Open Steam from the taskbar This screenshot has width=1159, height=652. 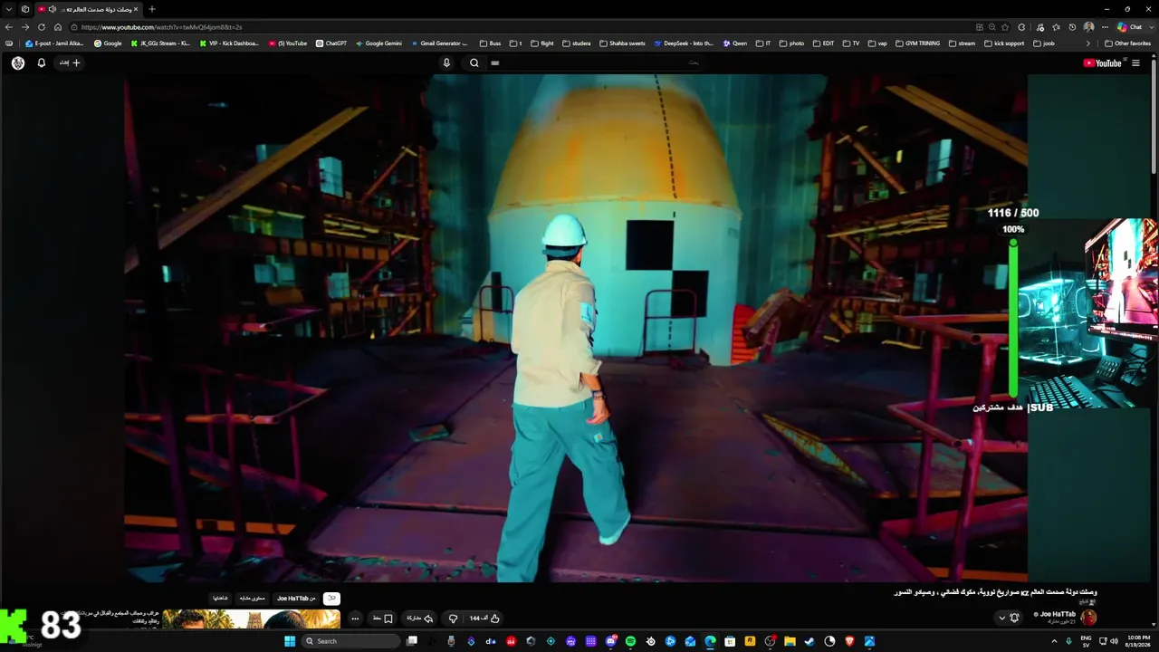[x=809, y=641]
